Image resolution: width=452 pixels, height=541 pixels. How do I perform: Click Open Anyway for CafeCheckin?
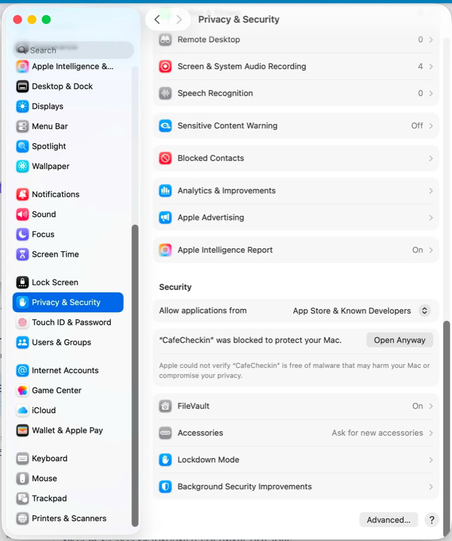click(400, 340)
